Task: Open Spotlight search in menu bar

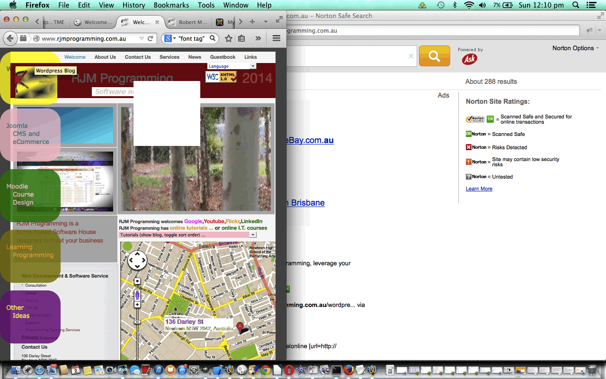Action: point(576,5)
